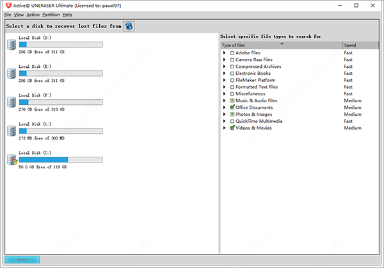Expand the Miscellaneous group
The image size is (384, 268).
[x=224, y=94]
